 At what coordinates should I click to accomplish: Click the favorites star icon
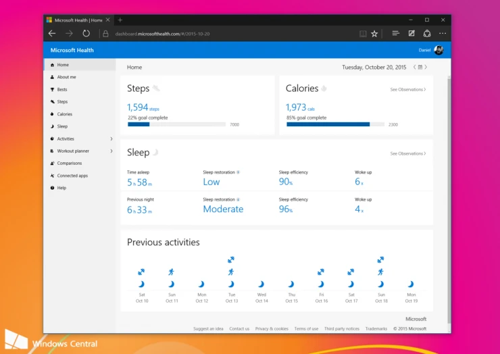[x=374, y=33]
